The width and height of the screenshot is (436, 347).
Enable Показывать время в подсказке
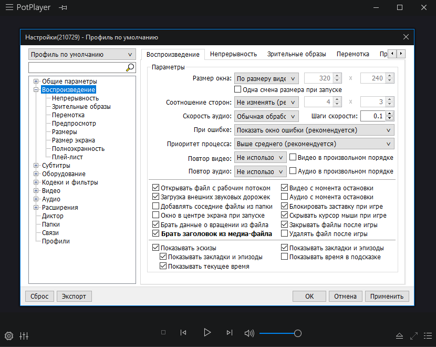click(284, 257)
